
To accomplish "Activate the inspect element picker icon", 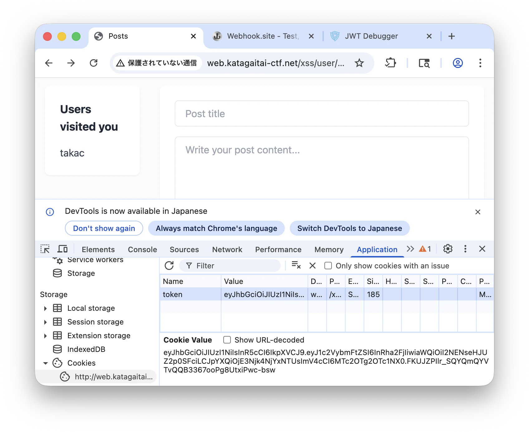I will tap(45, 249).
